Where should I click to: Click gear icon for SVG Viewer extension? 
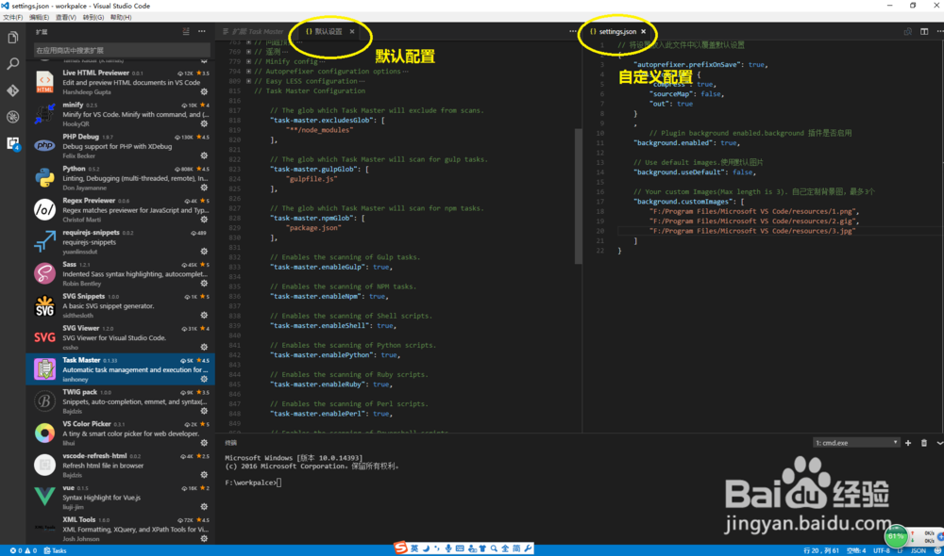(204, 347)
